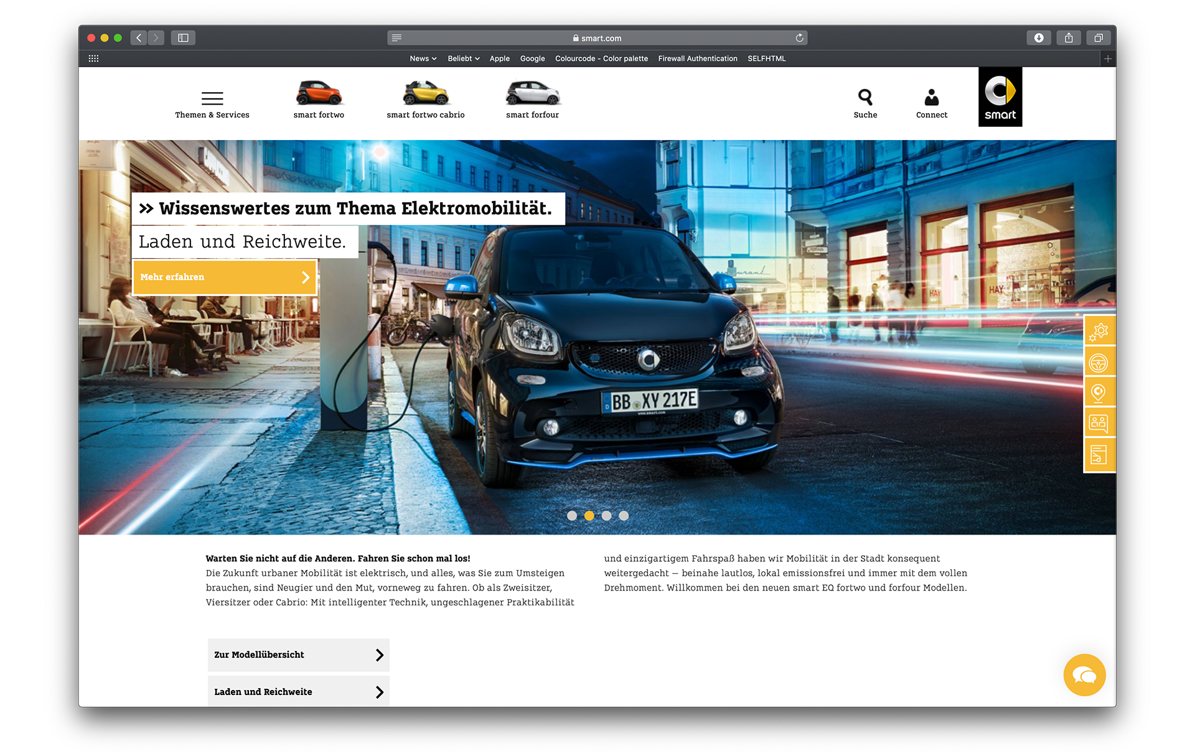Click the orange live chat bubble button

[x=1084, y=675]
